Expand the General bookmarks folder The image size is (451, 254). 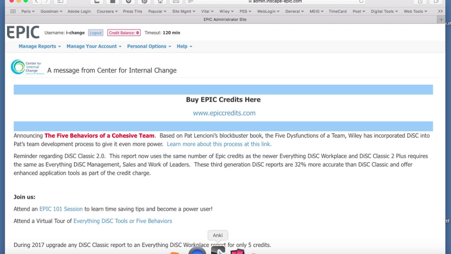pyautogui.click(x=295, y=11)
